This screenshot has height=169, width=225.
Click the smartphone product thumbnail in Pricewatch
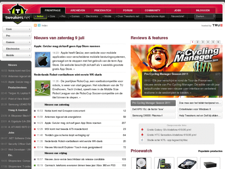point(164,163)
